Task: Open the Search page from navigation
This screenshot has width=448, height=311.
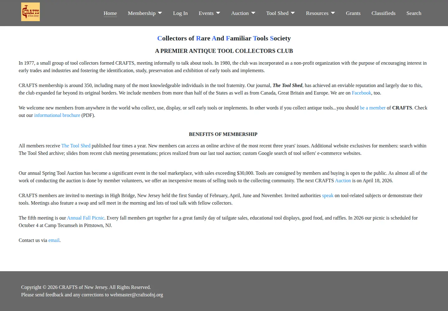Action: coord(414,13)
